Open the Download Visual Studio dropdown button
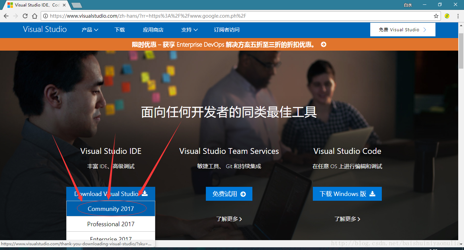The height and width of the screenshot is (250, 464). tap(111, 194)
